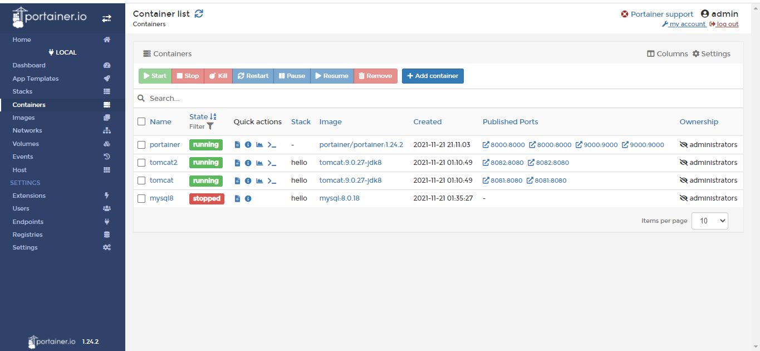This screenshot has height=351, width=760.
Task: Open the Columns selector
Action: tap(667, 54)
